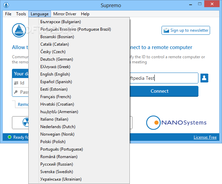The image size is (222, 184).
Task: Select Română (Romanian) language
Action: pos(79,156)
